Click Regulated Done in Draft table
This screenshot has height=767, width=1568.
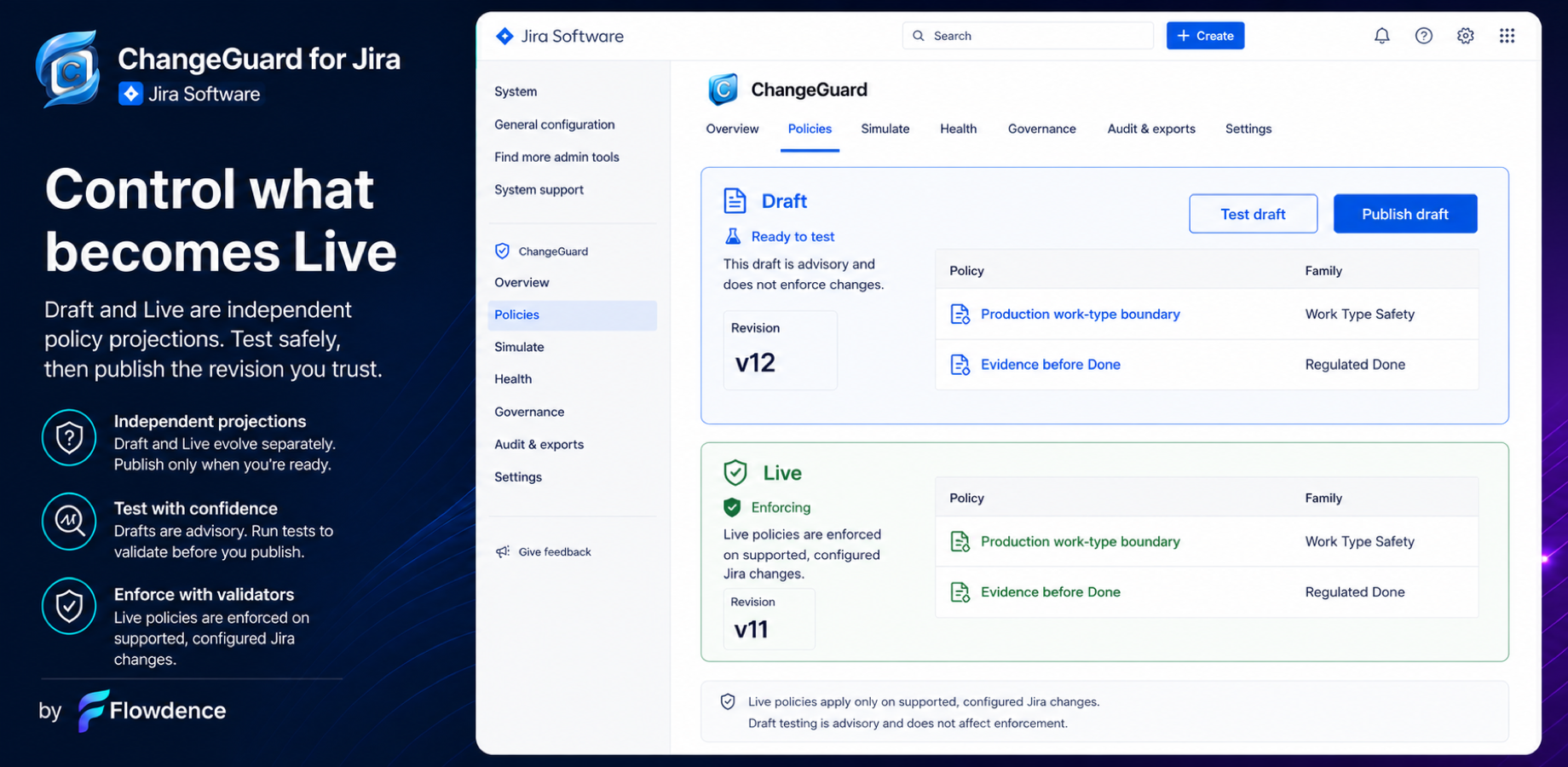(1355, 365)
